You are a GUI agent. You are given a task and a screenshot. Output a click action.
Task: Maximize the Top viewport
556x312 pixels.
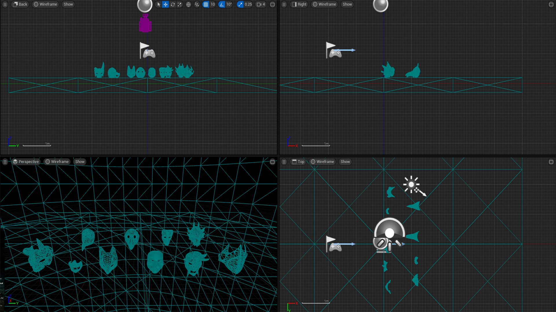click(551, 162)
